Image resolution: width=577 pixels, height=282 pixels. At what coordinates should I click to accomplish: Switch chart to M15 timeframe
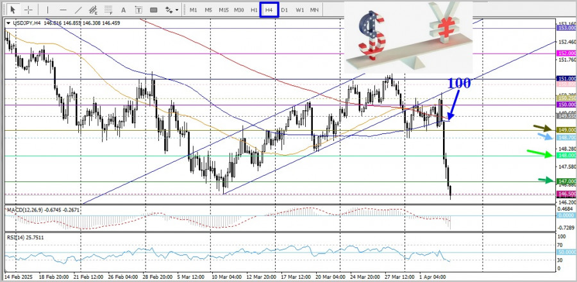pos(223,10)
